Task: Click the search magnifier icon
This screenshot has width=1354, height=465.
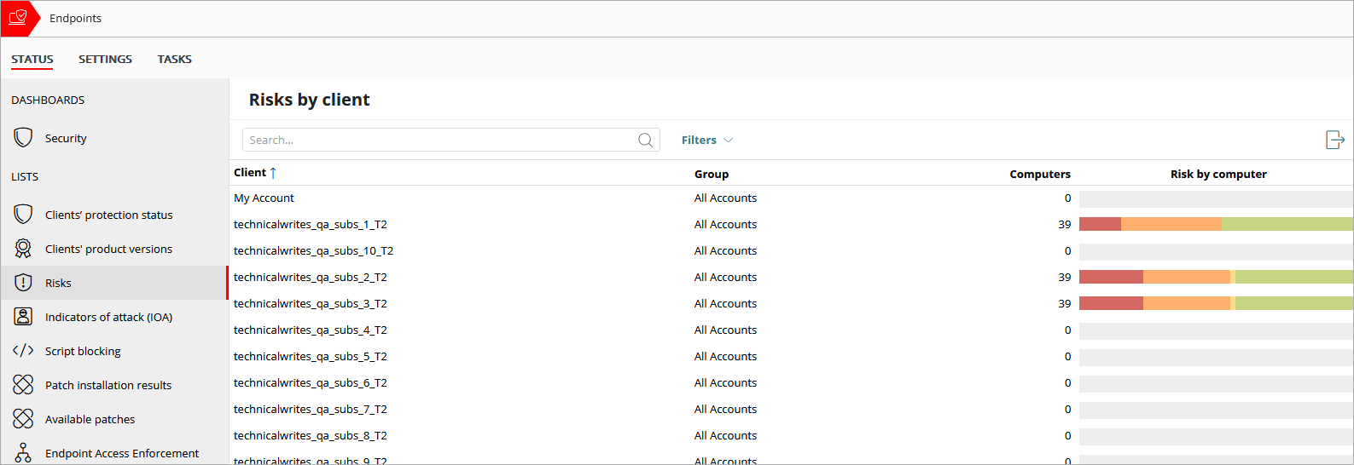Action: pyautogui.click(x=646, y=140)
